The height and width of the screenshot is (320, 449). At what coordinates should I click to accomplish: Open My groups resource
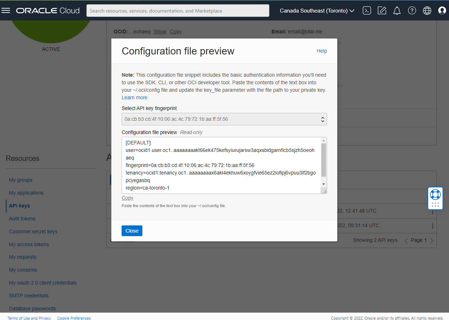click(21, 180)
